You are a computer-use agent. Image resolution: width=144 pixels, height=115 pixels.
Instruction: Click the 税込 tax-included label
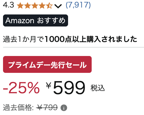[x=98, y=88]
